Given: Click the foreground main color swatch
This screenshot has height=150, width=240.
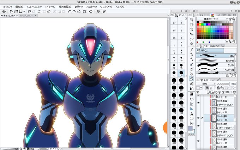Looking at the screenshot, I should (190, 128).
